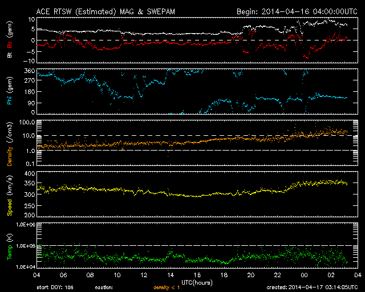Screen dimensions: 365x292
Task: Click the UTC(hours) x-axis title
Action: tap(197, 283)
